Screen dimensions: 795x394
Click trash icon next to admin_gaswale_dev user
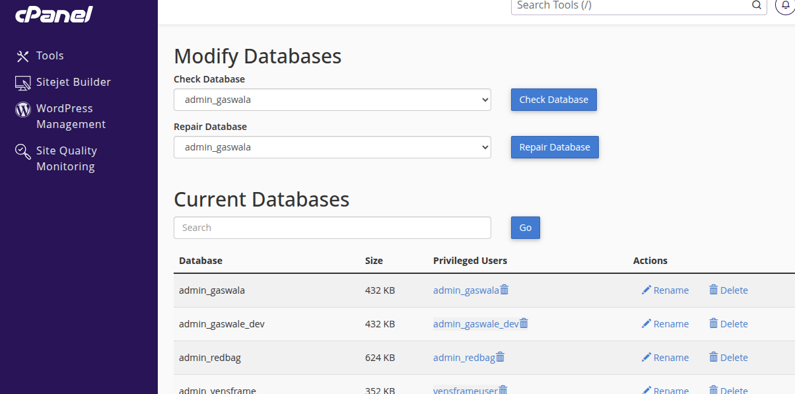coord(524,323)
